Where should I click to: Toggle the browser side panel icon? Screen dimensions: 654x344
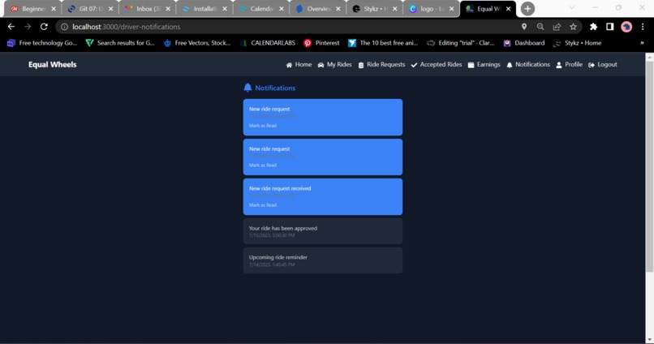pos(610,27)
